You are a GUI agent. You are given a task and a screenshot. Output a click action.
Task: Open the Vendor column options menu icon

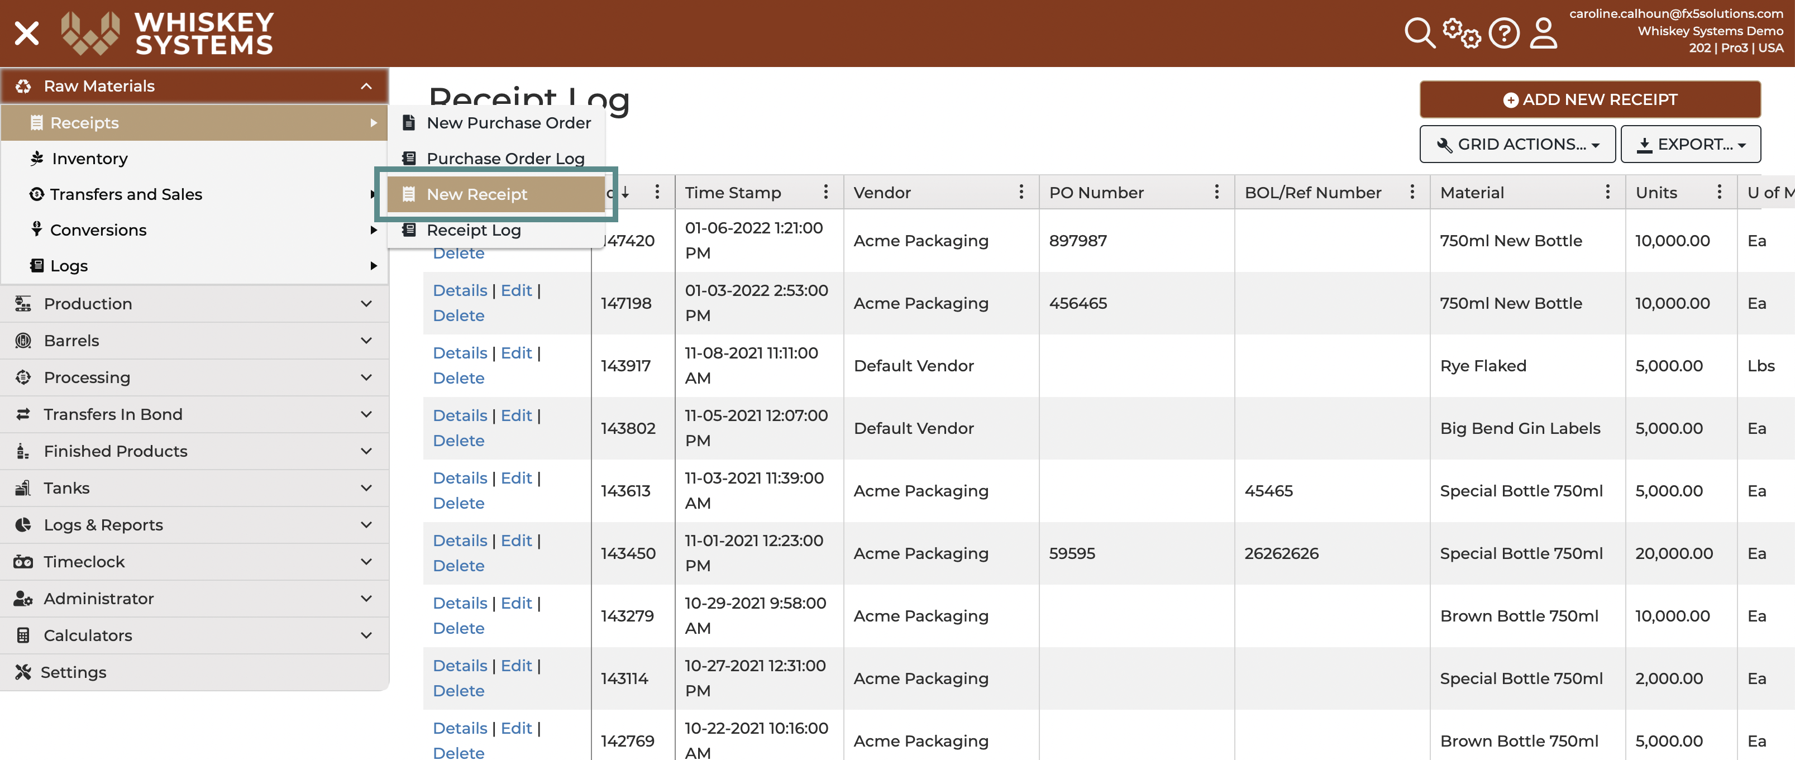pos(1021,192)
